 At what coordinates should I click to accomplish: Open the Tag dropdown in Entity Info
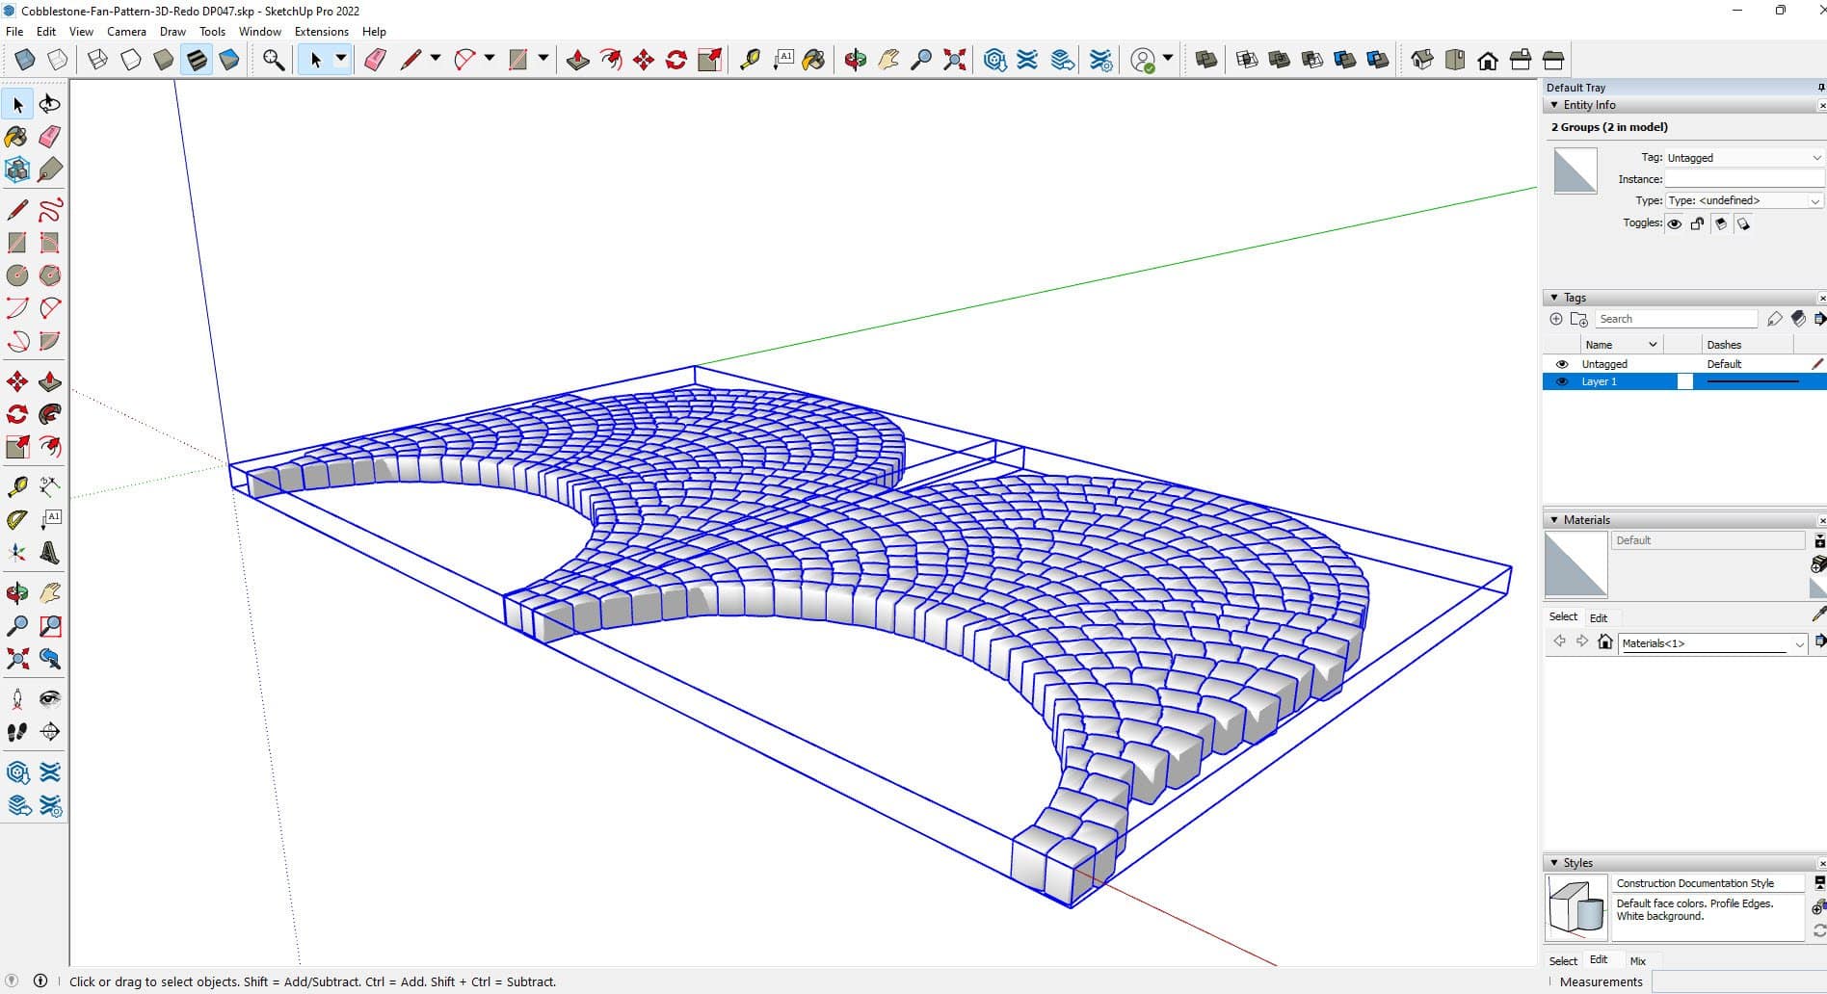pyautogui.click(x=1816, y=158)
